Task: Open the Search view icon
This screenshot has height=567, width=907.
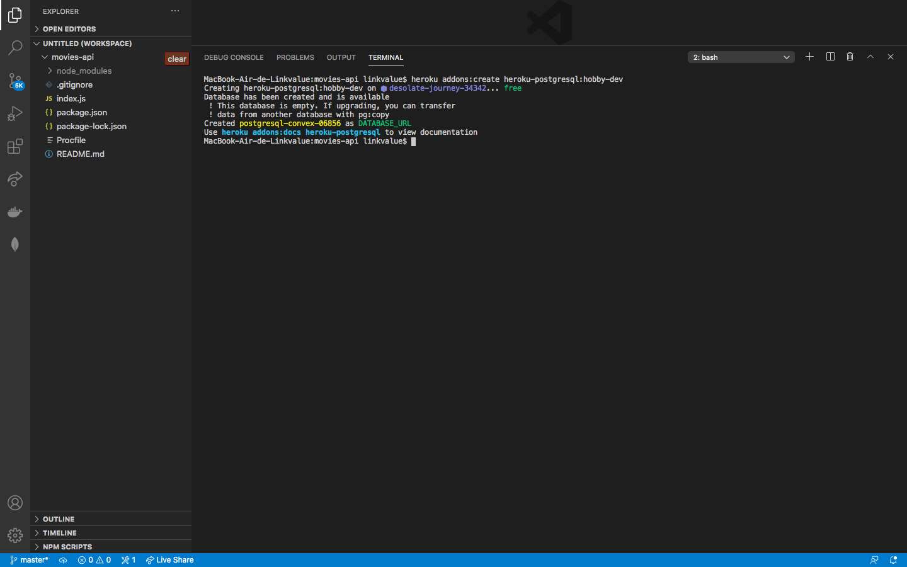Action: [15, 48]
